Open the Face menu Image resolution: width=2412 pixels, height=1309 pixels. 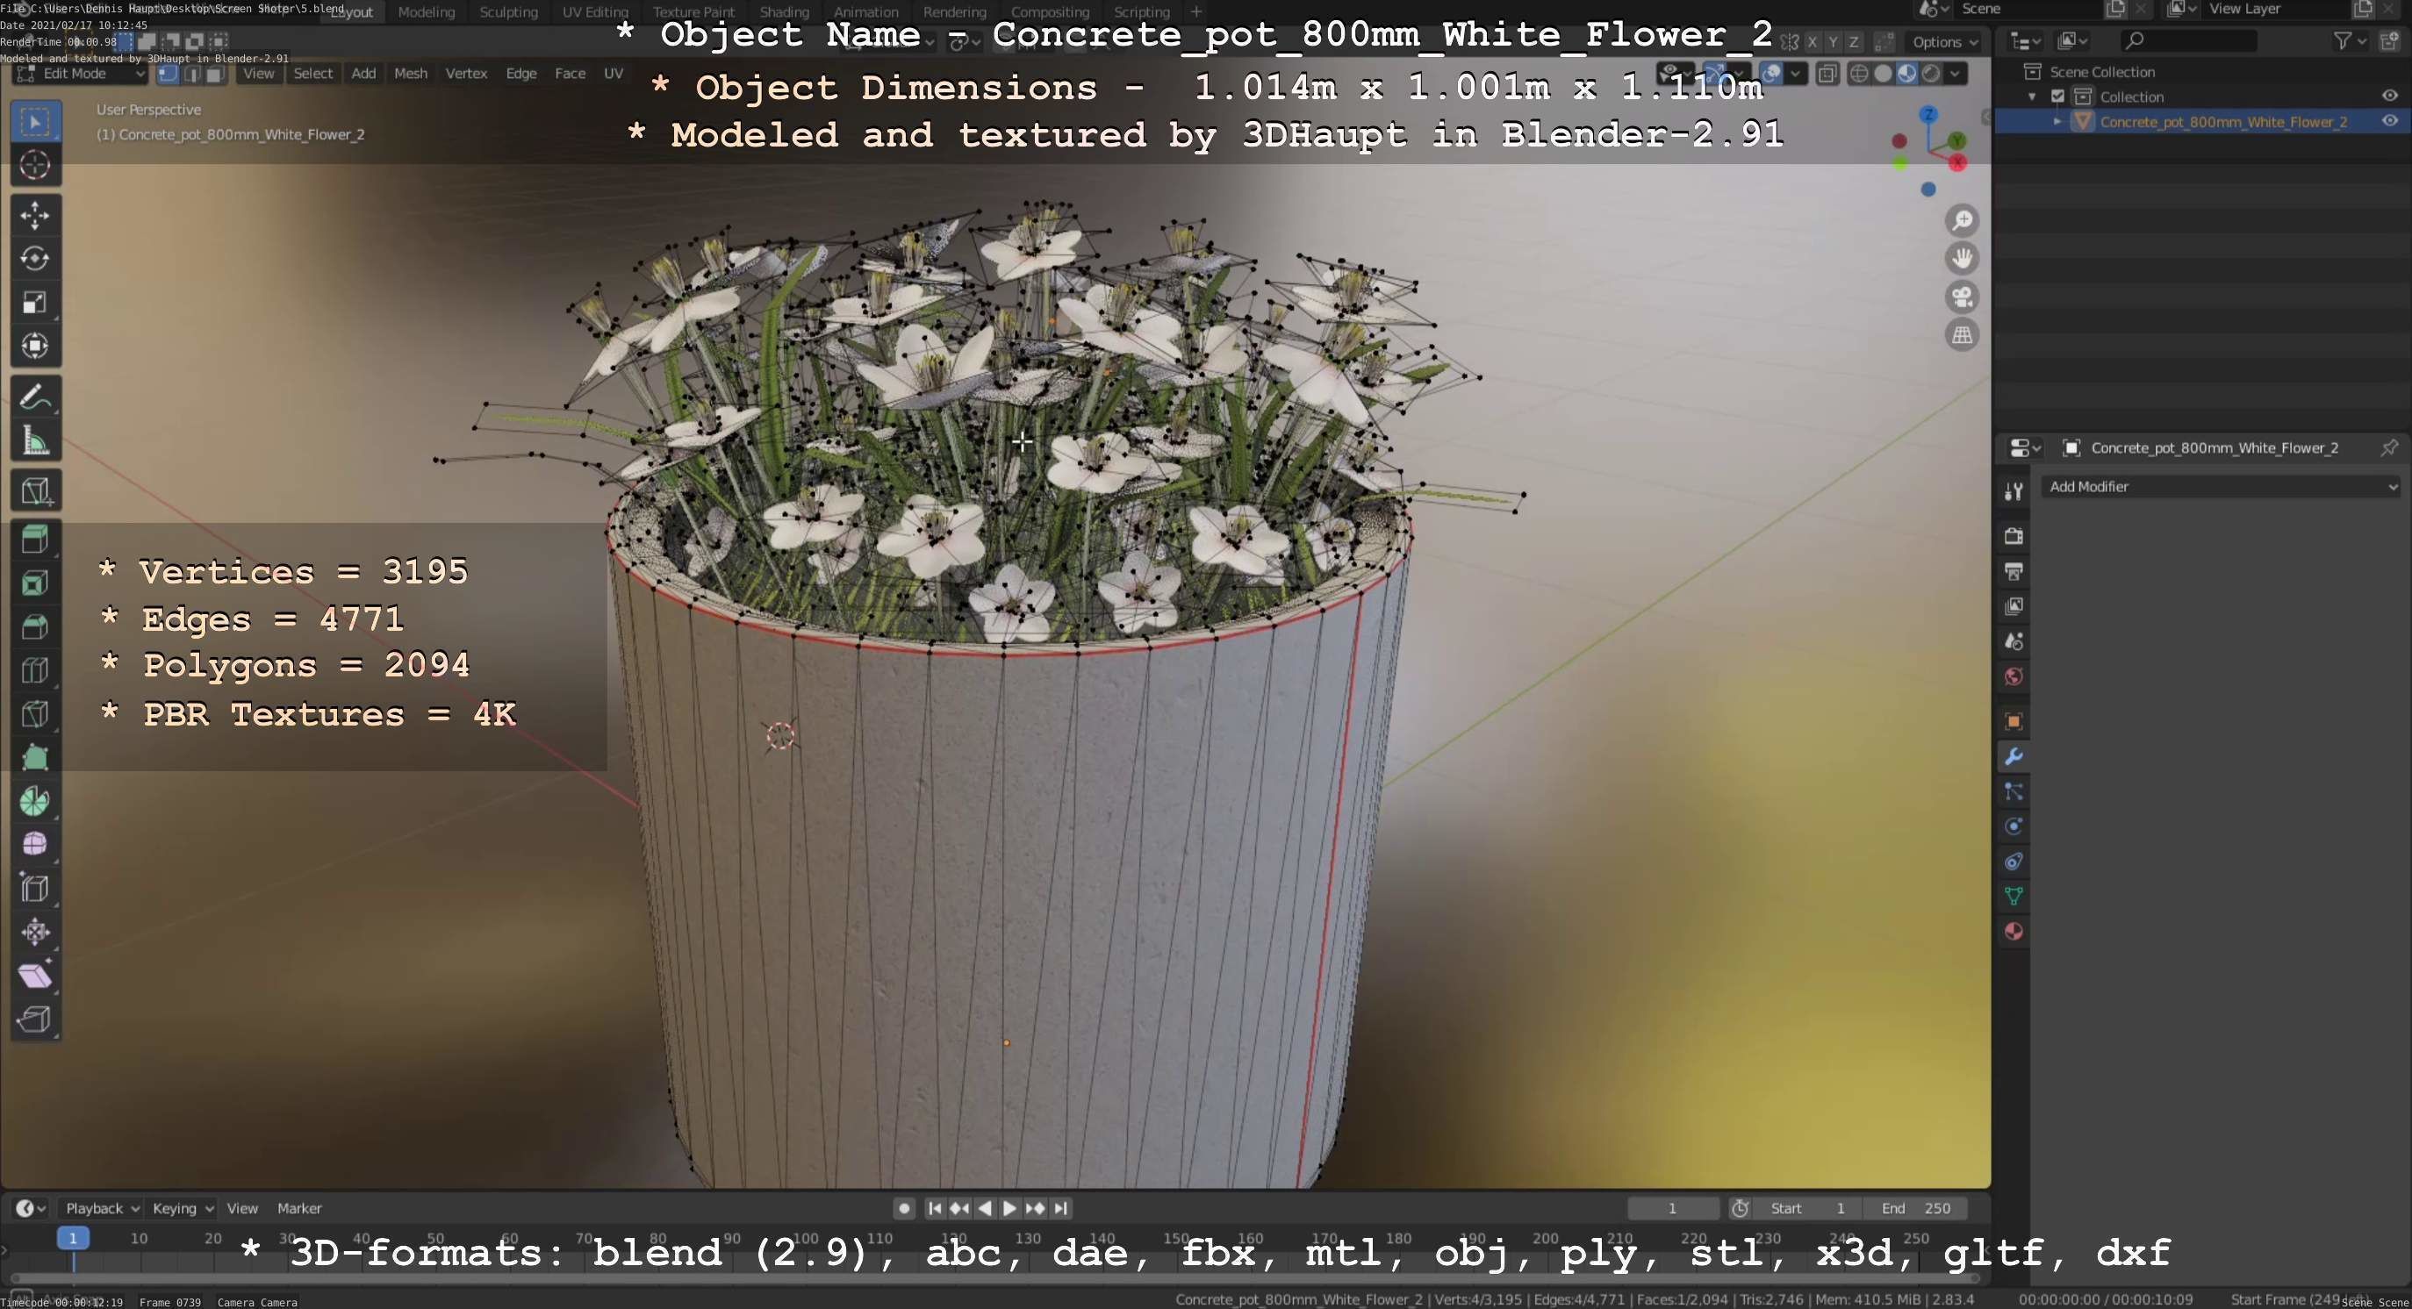pyautogui.click(x=570, y=74)
